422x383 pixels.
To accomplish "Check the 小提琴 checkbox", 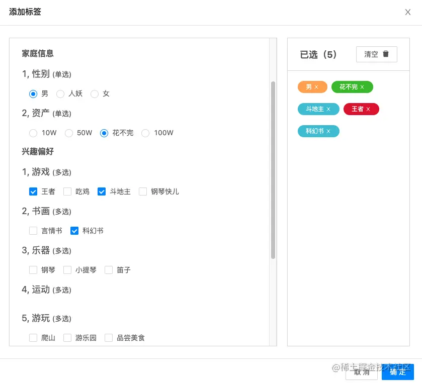I will pos(67,270).
